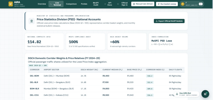Viewport: 213px width, 100px height.
Task: Click the 24.5% DGCA weight cell
Action: (84, 76)
